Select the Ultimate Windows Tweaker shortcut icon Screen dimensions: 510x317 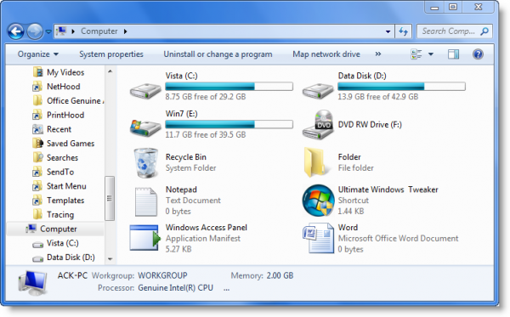(x=318, y=201)
